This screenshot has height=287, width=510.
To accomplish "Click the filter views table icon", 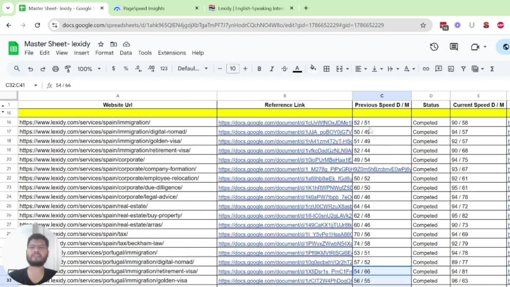I will [x=475, y=69].
